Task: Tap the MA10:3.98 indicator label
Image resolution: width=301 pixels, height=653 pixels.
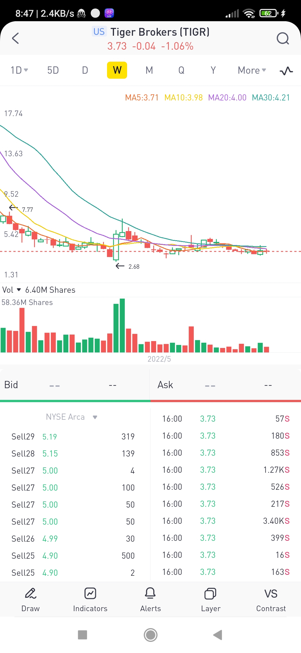Action: tap(184, 98)
